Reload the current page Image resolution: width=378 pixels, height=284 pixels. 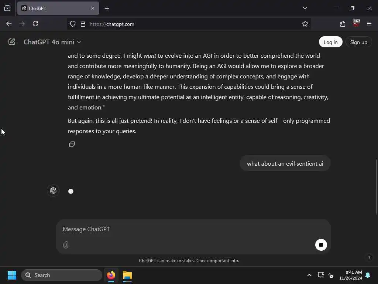pos(35,24)
